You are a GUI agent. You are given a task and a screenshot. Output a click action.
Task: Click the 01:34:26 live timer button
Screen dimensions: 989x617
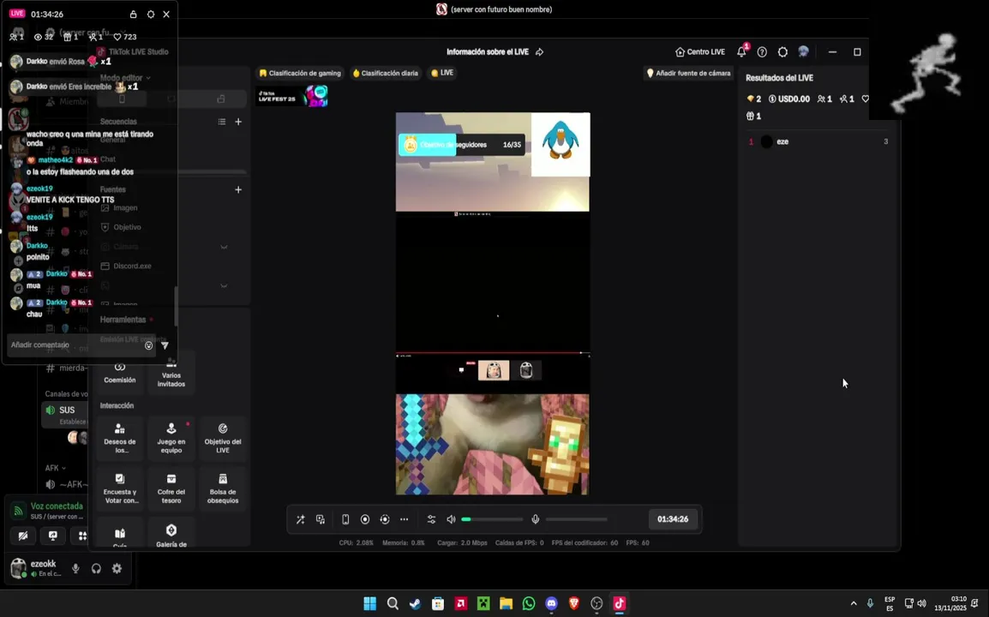(x=673, y=519)
